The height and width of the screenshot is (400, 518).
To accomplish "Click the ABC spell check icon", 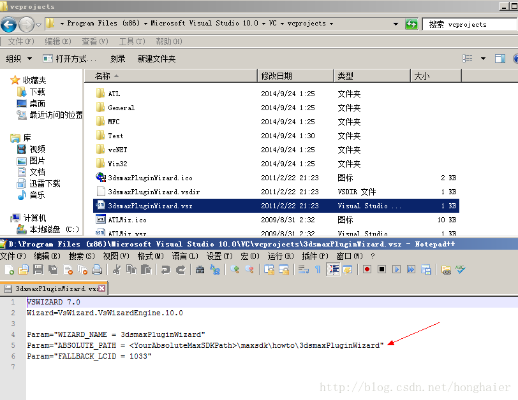I will click(460, 269).
